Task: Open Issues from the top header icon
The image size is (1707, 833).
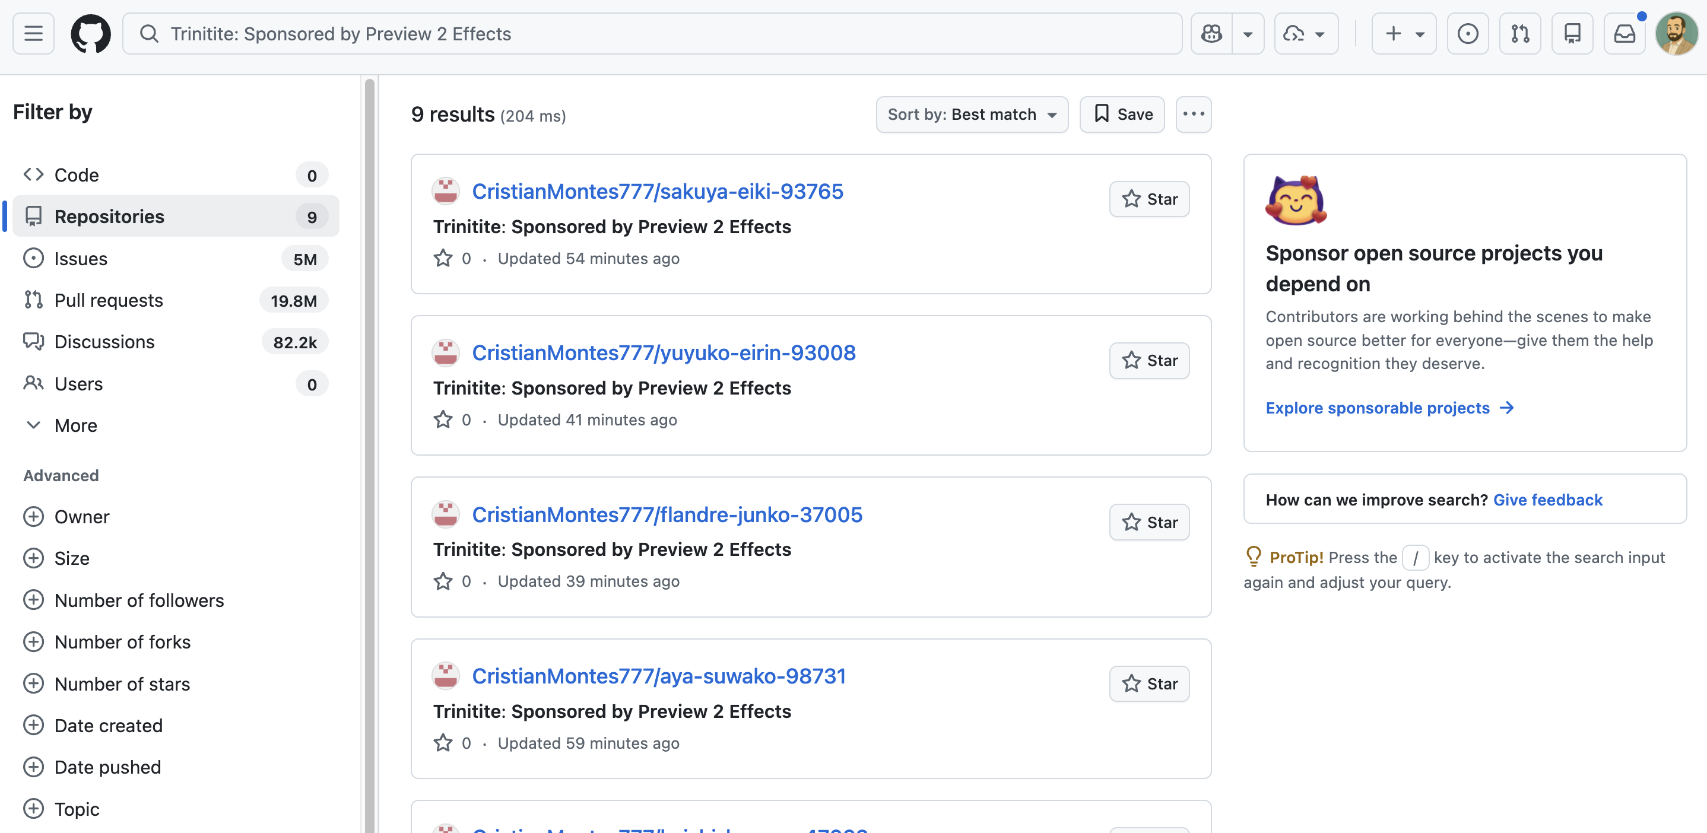Action: coord(1467,34)
